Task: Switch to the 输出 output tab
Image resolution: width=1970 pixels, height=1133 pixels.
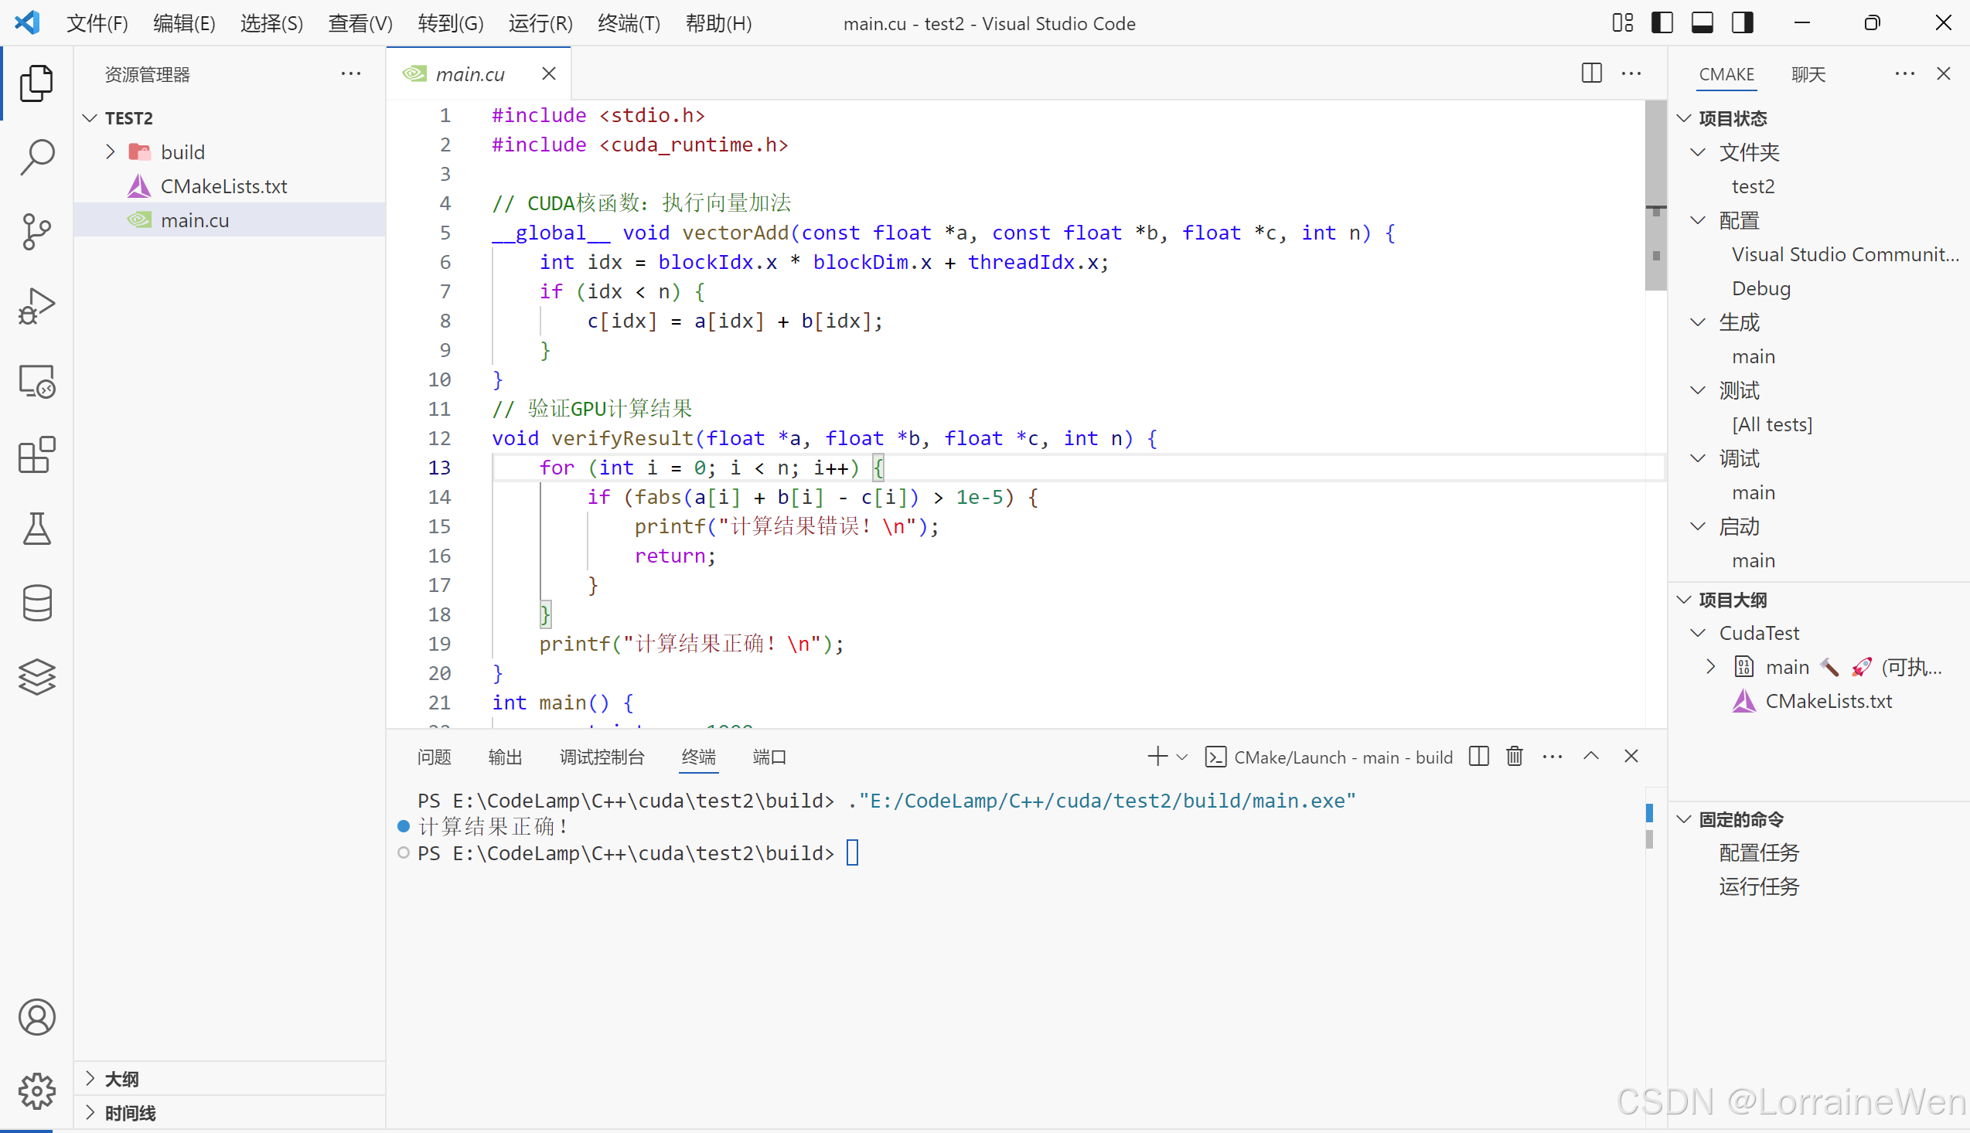Action: (x=504, y=757)
